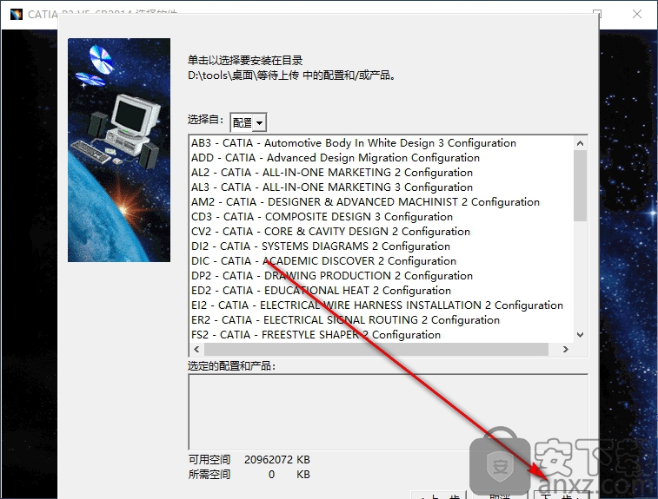Click the computer and globe setup image
The width and height of the screenshot is (658, 499).
click(x=119, y=150)
